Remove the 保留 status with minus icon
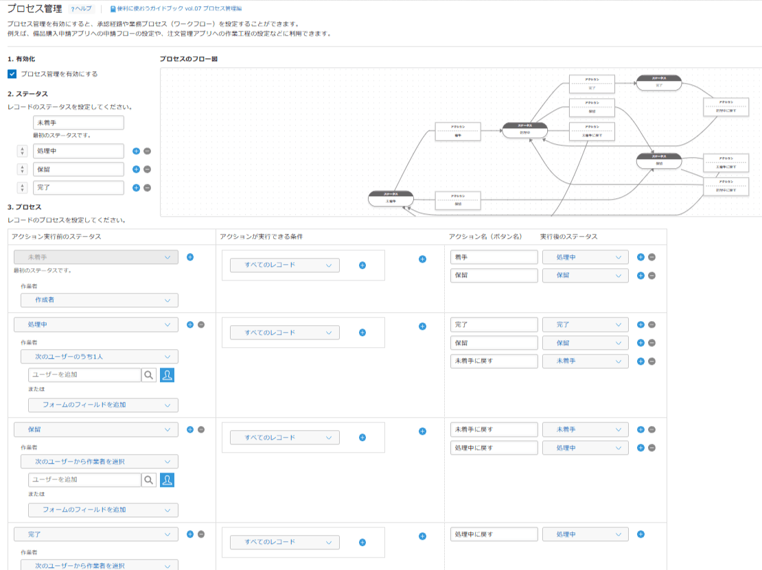The height and width of the screenshot is (570, 762). pyautogui.click(x=147, y=169)
